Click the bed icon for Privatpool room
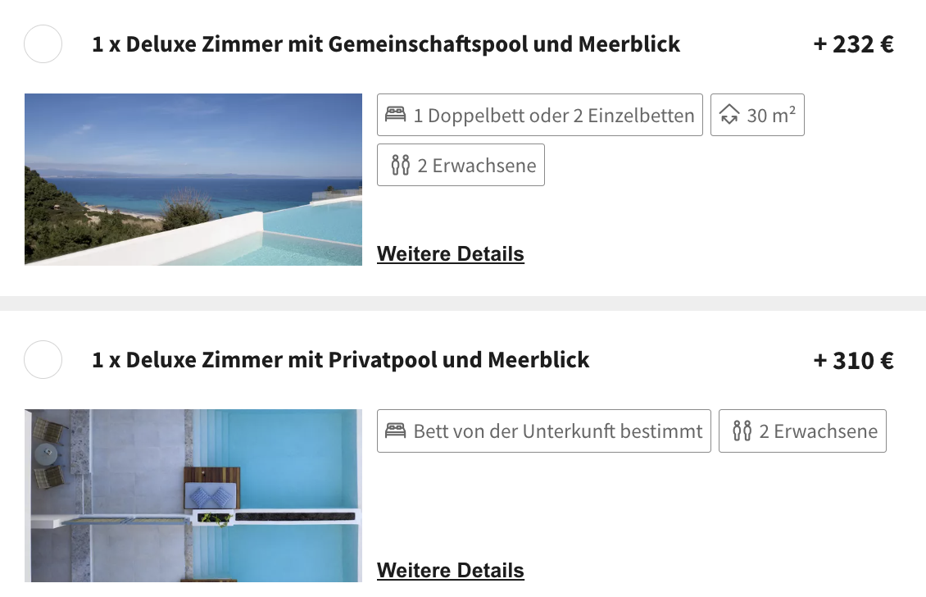This screenshot has height=597, width=926. pyautogui.click(x=396, y=431)
